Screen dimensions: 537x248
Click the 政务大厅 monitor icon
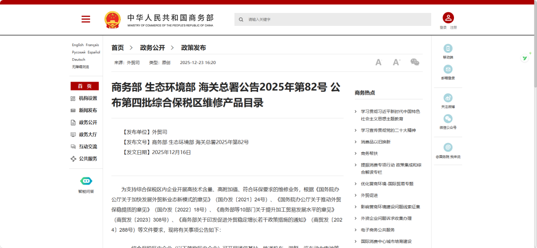pos(73,135)
